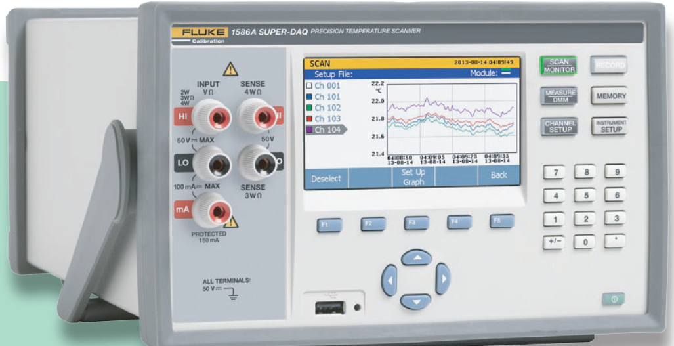The height and width of the screenshot is (346, 674).
Task: Toggle the Ch 101 channel checkbox
Action: click(309, 97)
